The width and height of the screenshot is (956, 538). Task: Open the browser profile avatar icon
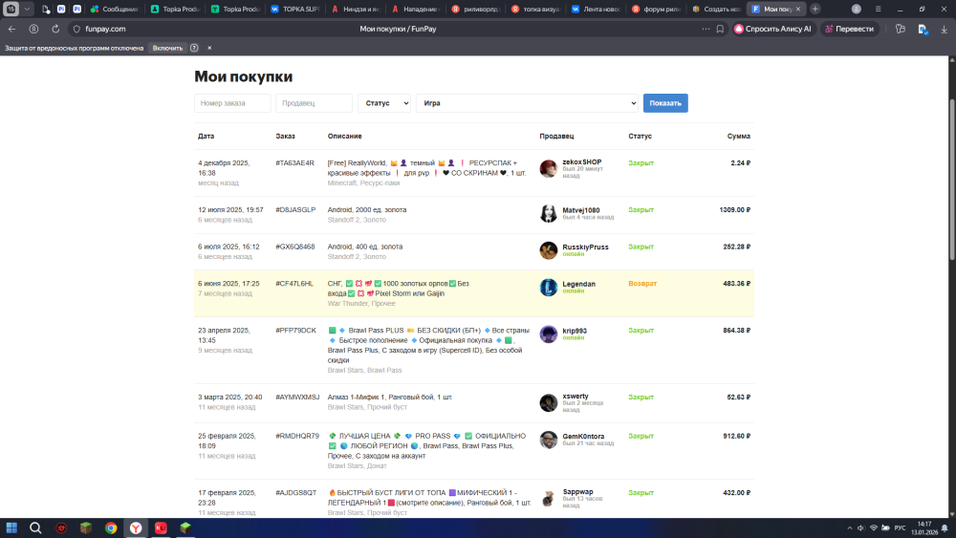tap(856, 10)
